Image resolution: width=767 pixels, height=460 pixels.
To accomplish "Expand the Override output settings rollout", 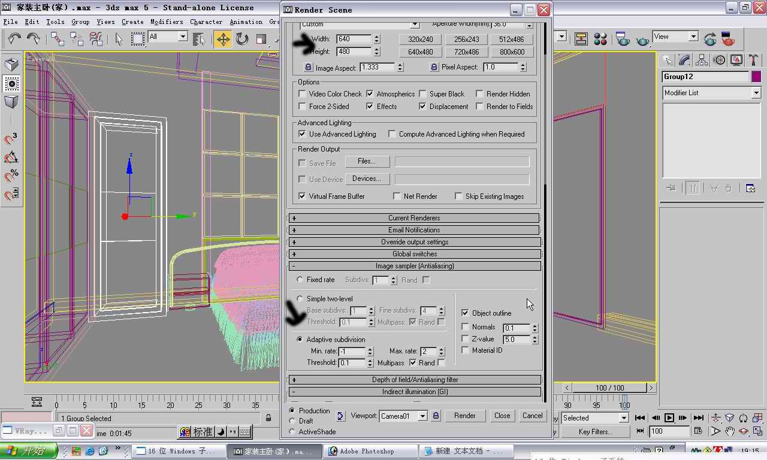I will 414,242.
